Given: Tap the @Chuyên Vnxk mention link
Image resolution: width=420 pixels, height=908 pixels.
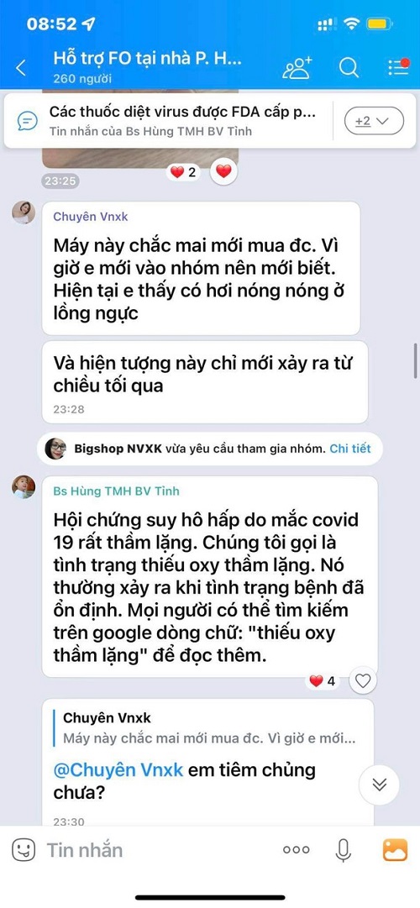Looking at the screenshot, I should click(118, 770).
